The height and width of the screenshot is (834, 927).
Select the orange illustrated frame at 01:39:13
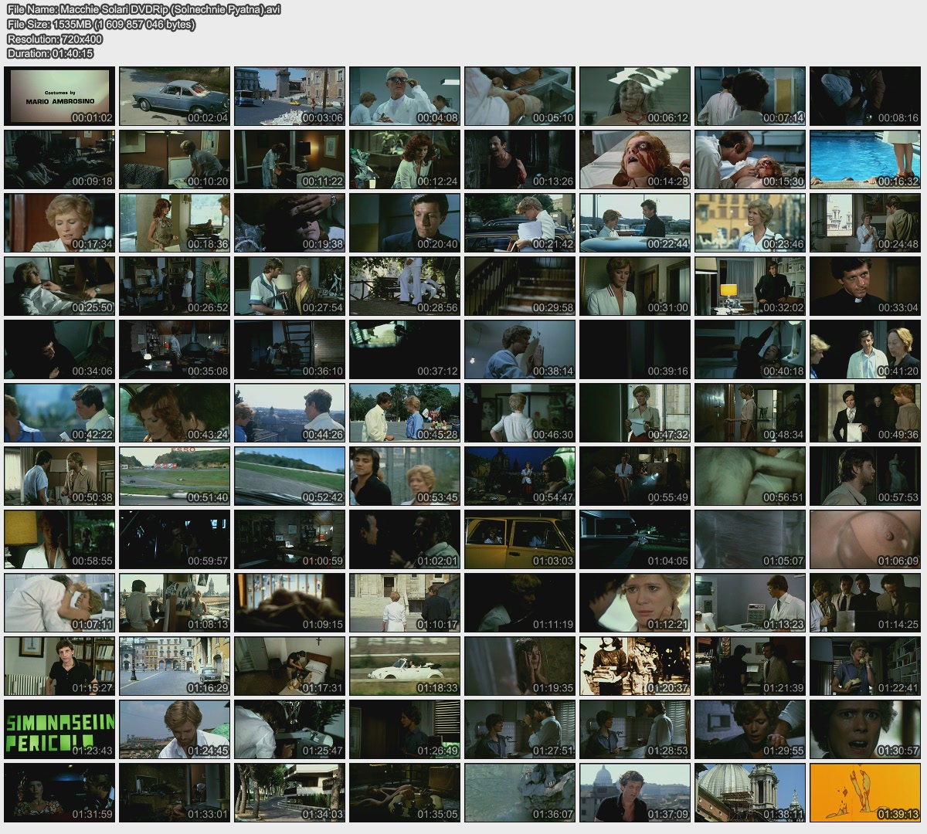click(x=864, y=792)
